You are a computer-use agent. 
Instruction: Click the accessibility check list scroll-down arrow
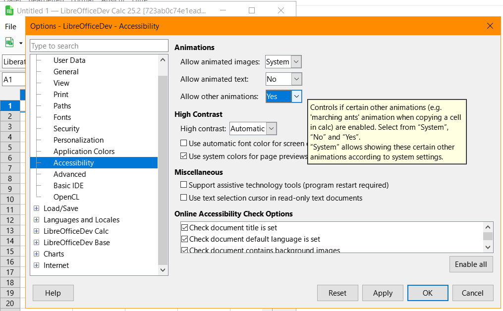(488, 247)
